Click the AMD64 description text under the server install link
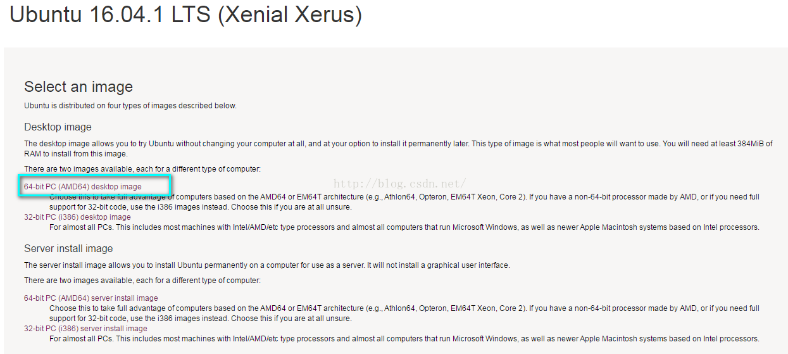 tap(404, 313)
